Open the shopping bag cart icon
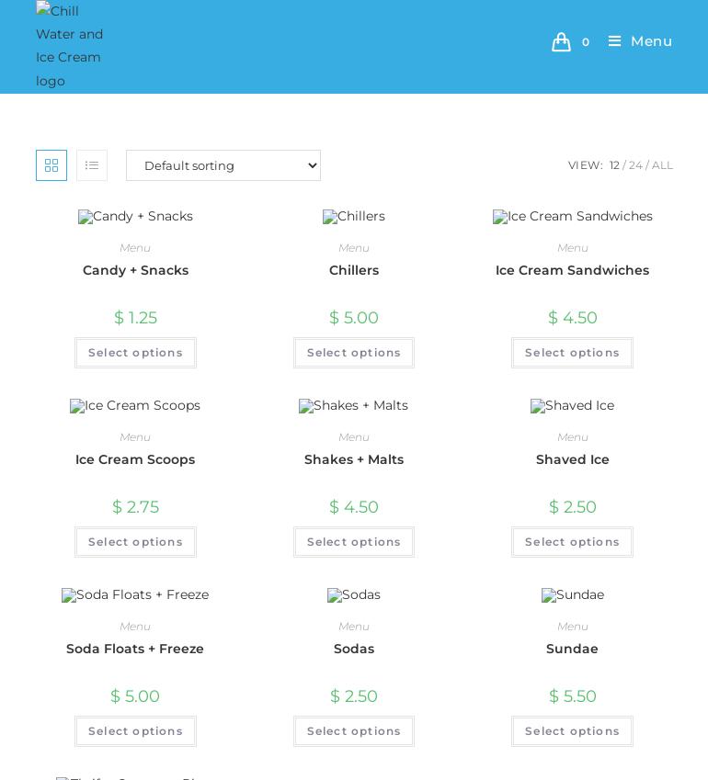The image size is (708, 780). pos(562,42)
